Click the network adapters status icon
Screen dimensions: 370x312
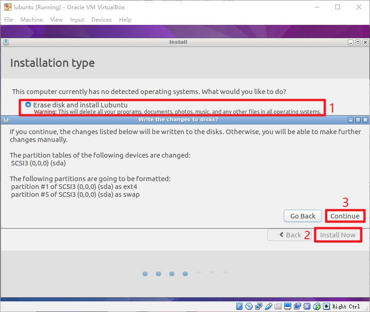[259, 306]
